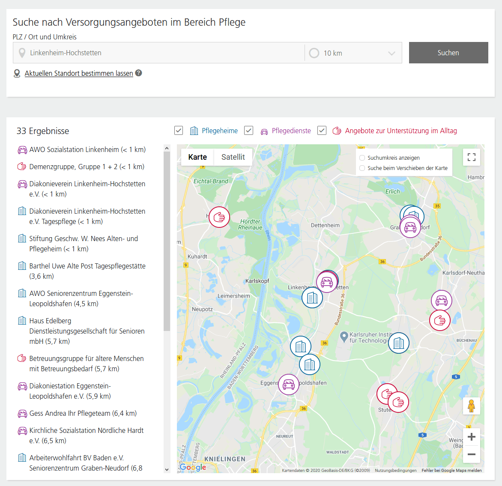Viewport: 502px width, 486px height.
Task: Click the Pflegedienste car legend icon
Action: (x=264, y=131)
